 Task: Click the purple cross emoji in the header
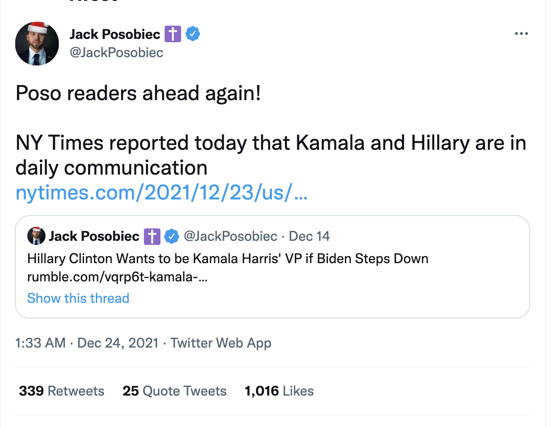pos(173,34)
